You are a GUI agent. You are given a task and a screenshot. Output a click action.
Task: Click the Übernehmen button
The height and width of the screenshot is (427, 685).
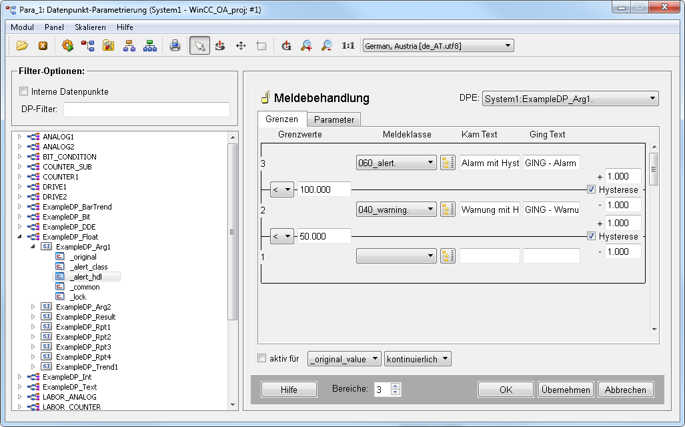coord(566,390)
